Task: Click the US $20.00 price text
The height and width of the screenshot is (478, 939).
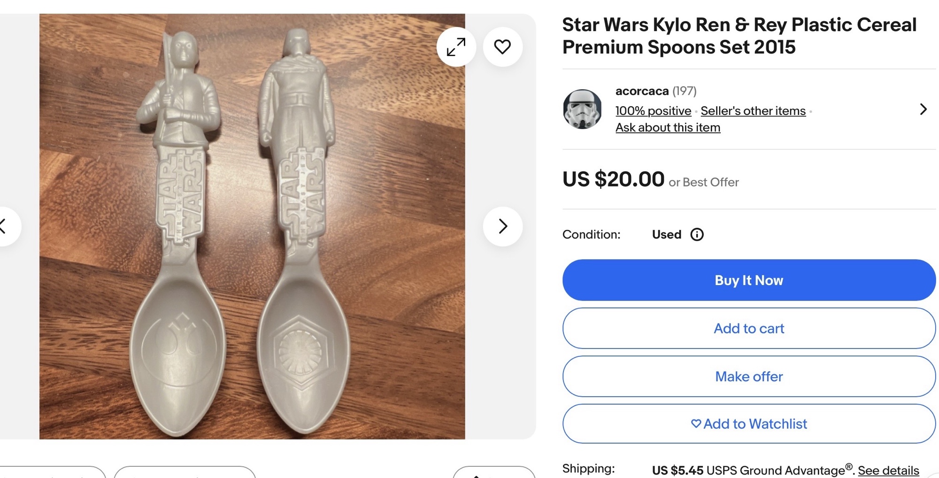Action: pyautogui.click(x=613, y=179)
